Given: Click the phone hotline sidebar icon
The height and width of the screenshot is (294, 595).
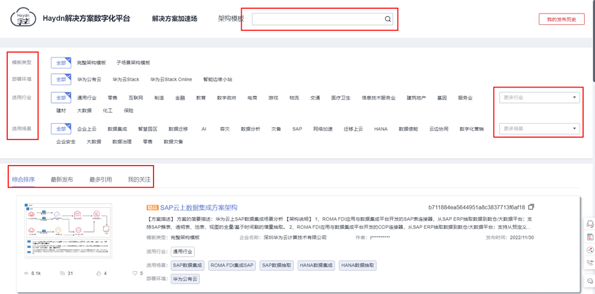Looking at the screenshot, I should point(590,262).
